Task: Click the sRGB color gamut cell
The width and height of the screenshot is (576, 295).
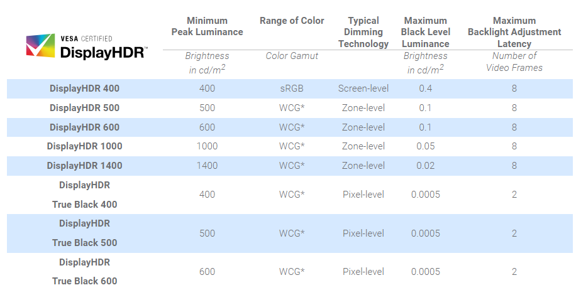Action: (x=292, y=88)
